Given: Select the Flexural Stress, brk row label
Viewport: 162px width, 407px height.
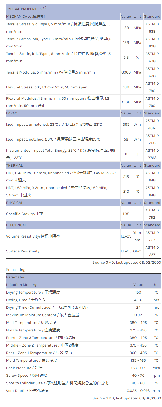Looking at the screenshot, I should 47,87.
